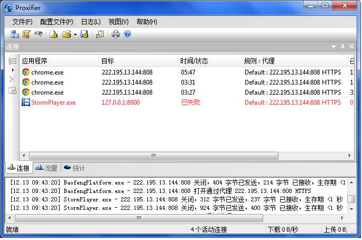Click log entry with 404 字节已发送
The width and height of the screenshot is (362, 240).
(x=178, y=182)
